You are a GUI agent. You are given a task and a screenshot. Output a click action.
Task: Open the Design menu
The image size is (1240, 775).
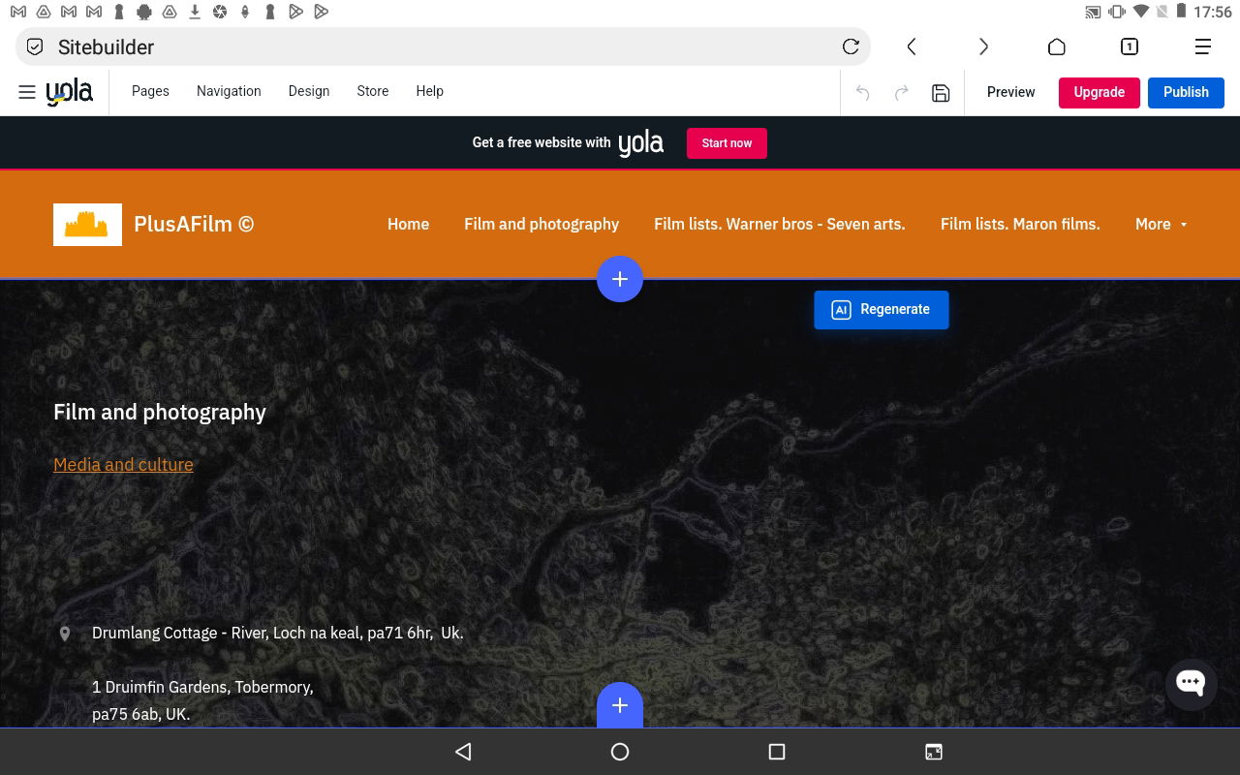(309, 91)
